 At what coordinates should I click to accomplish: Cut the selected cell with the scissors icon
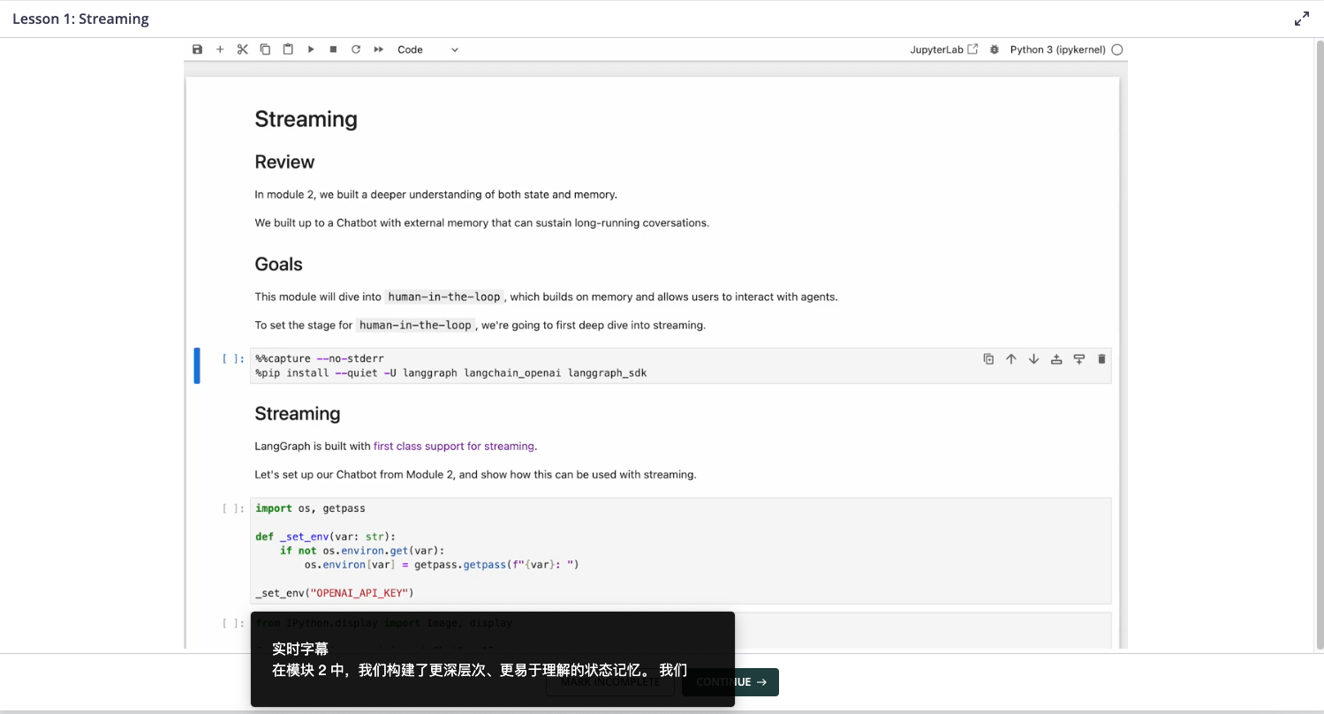pos(243,49)
